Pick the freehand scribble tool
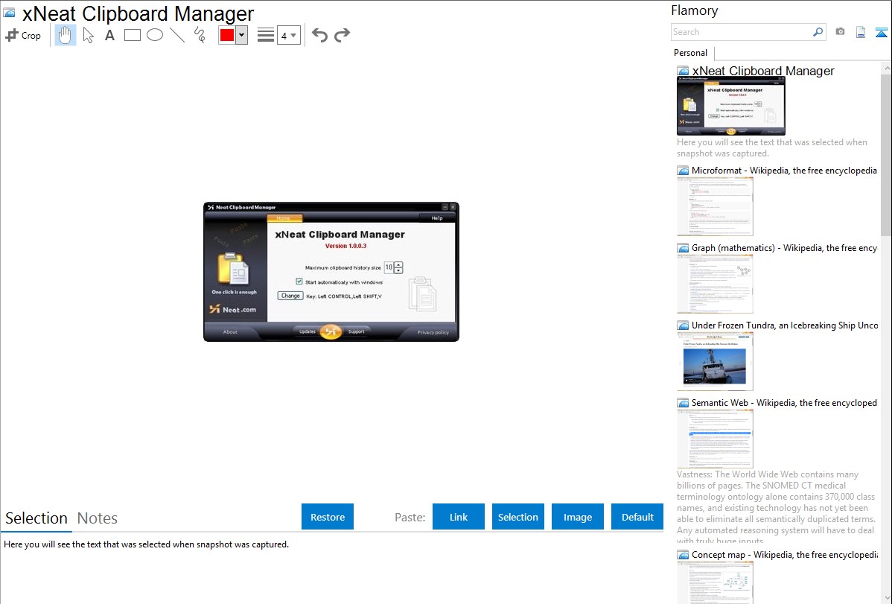The width and height of the screenshot is (892, 604). 200,35
